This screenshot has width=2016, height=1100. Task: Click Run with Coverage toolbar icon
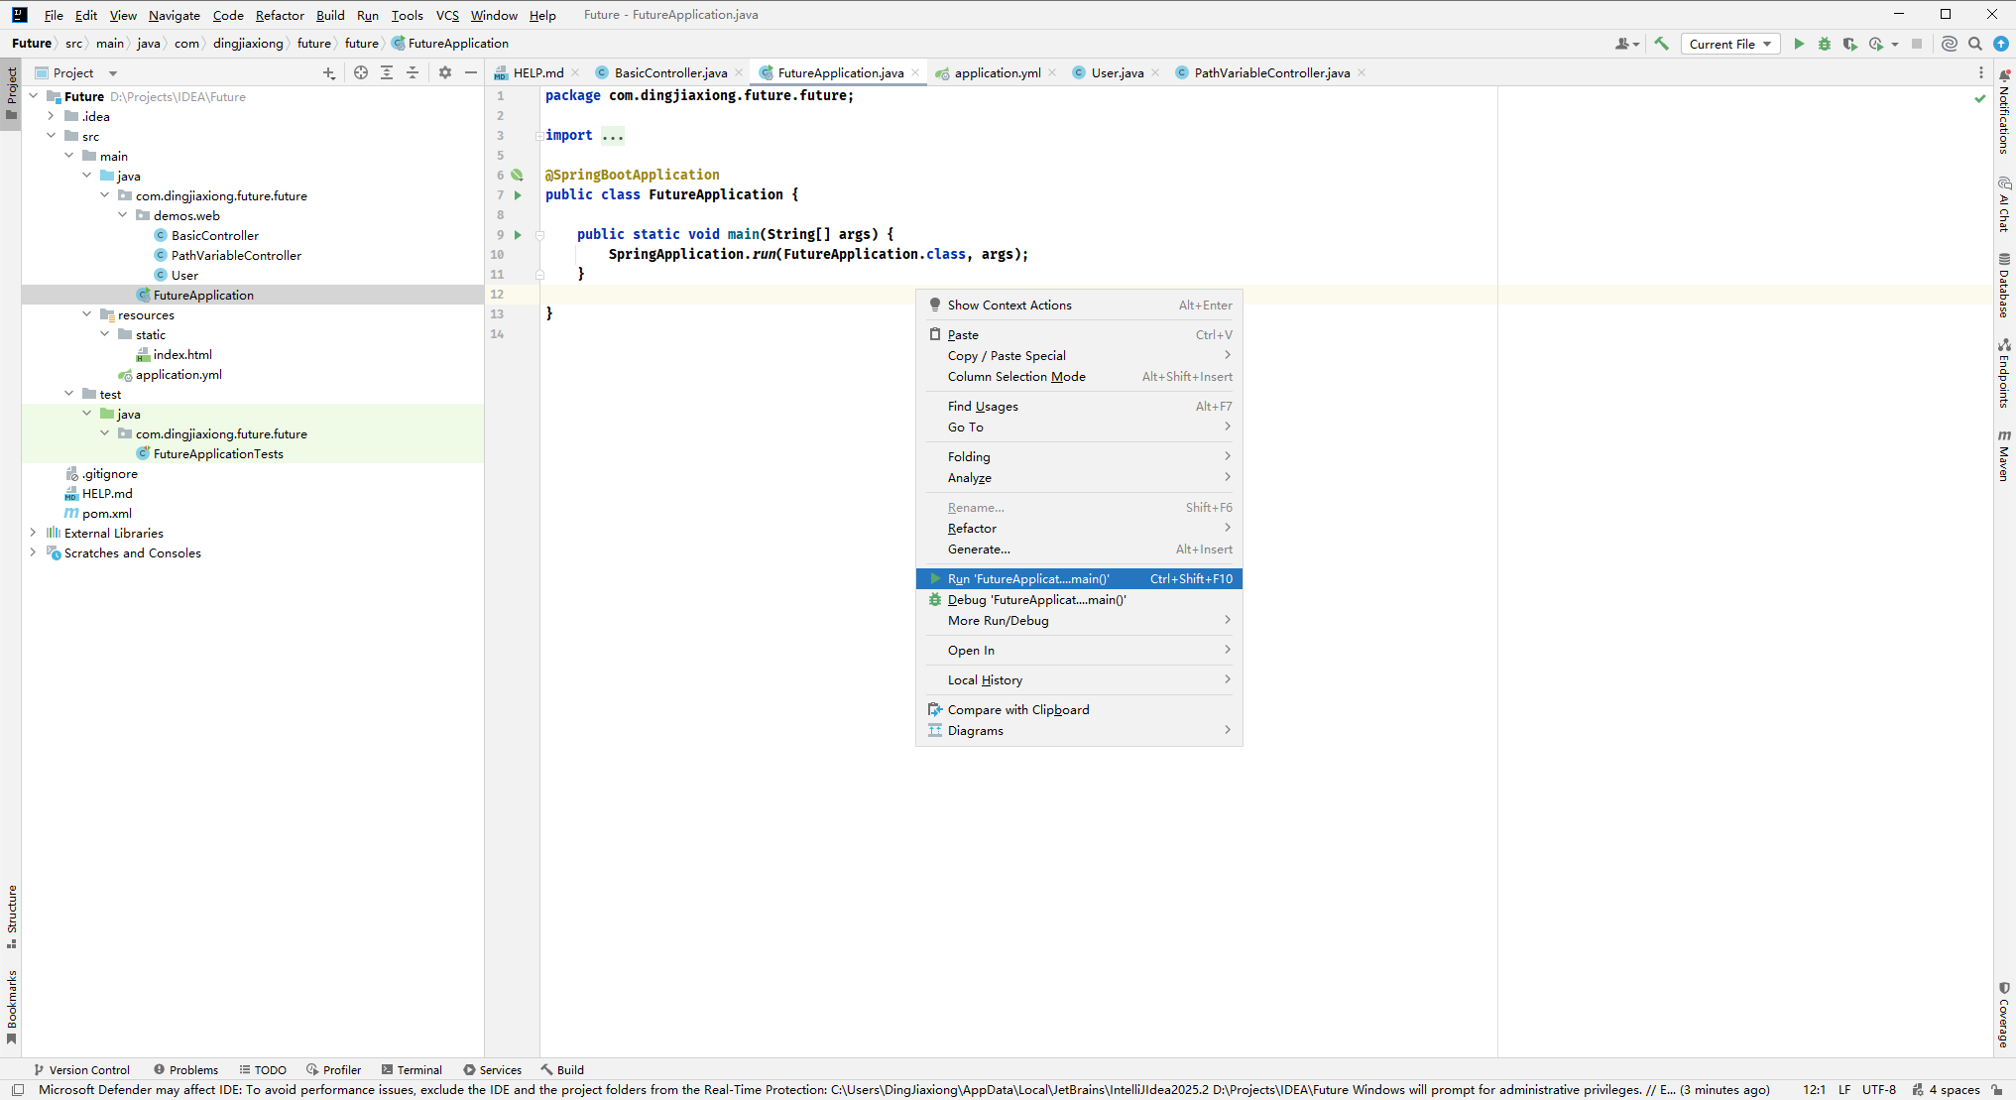coord(1849,44)
